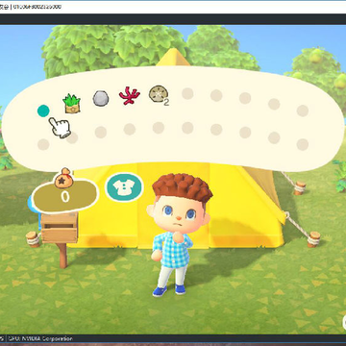Click the villager character's face
The image size is (346, 346).
(179, 213)
